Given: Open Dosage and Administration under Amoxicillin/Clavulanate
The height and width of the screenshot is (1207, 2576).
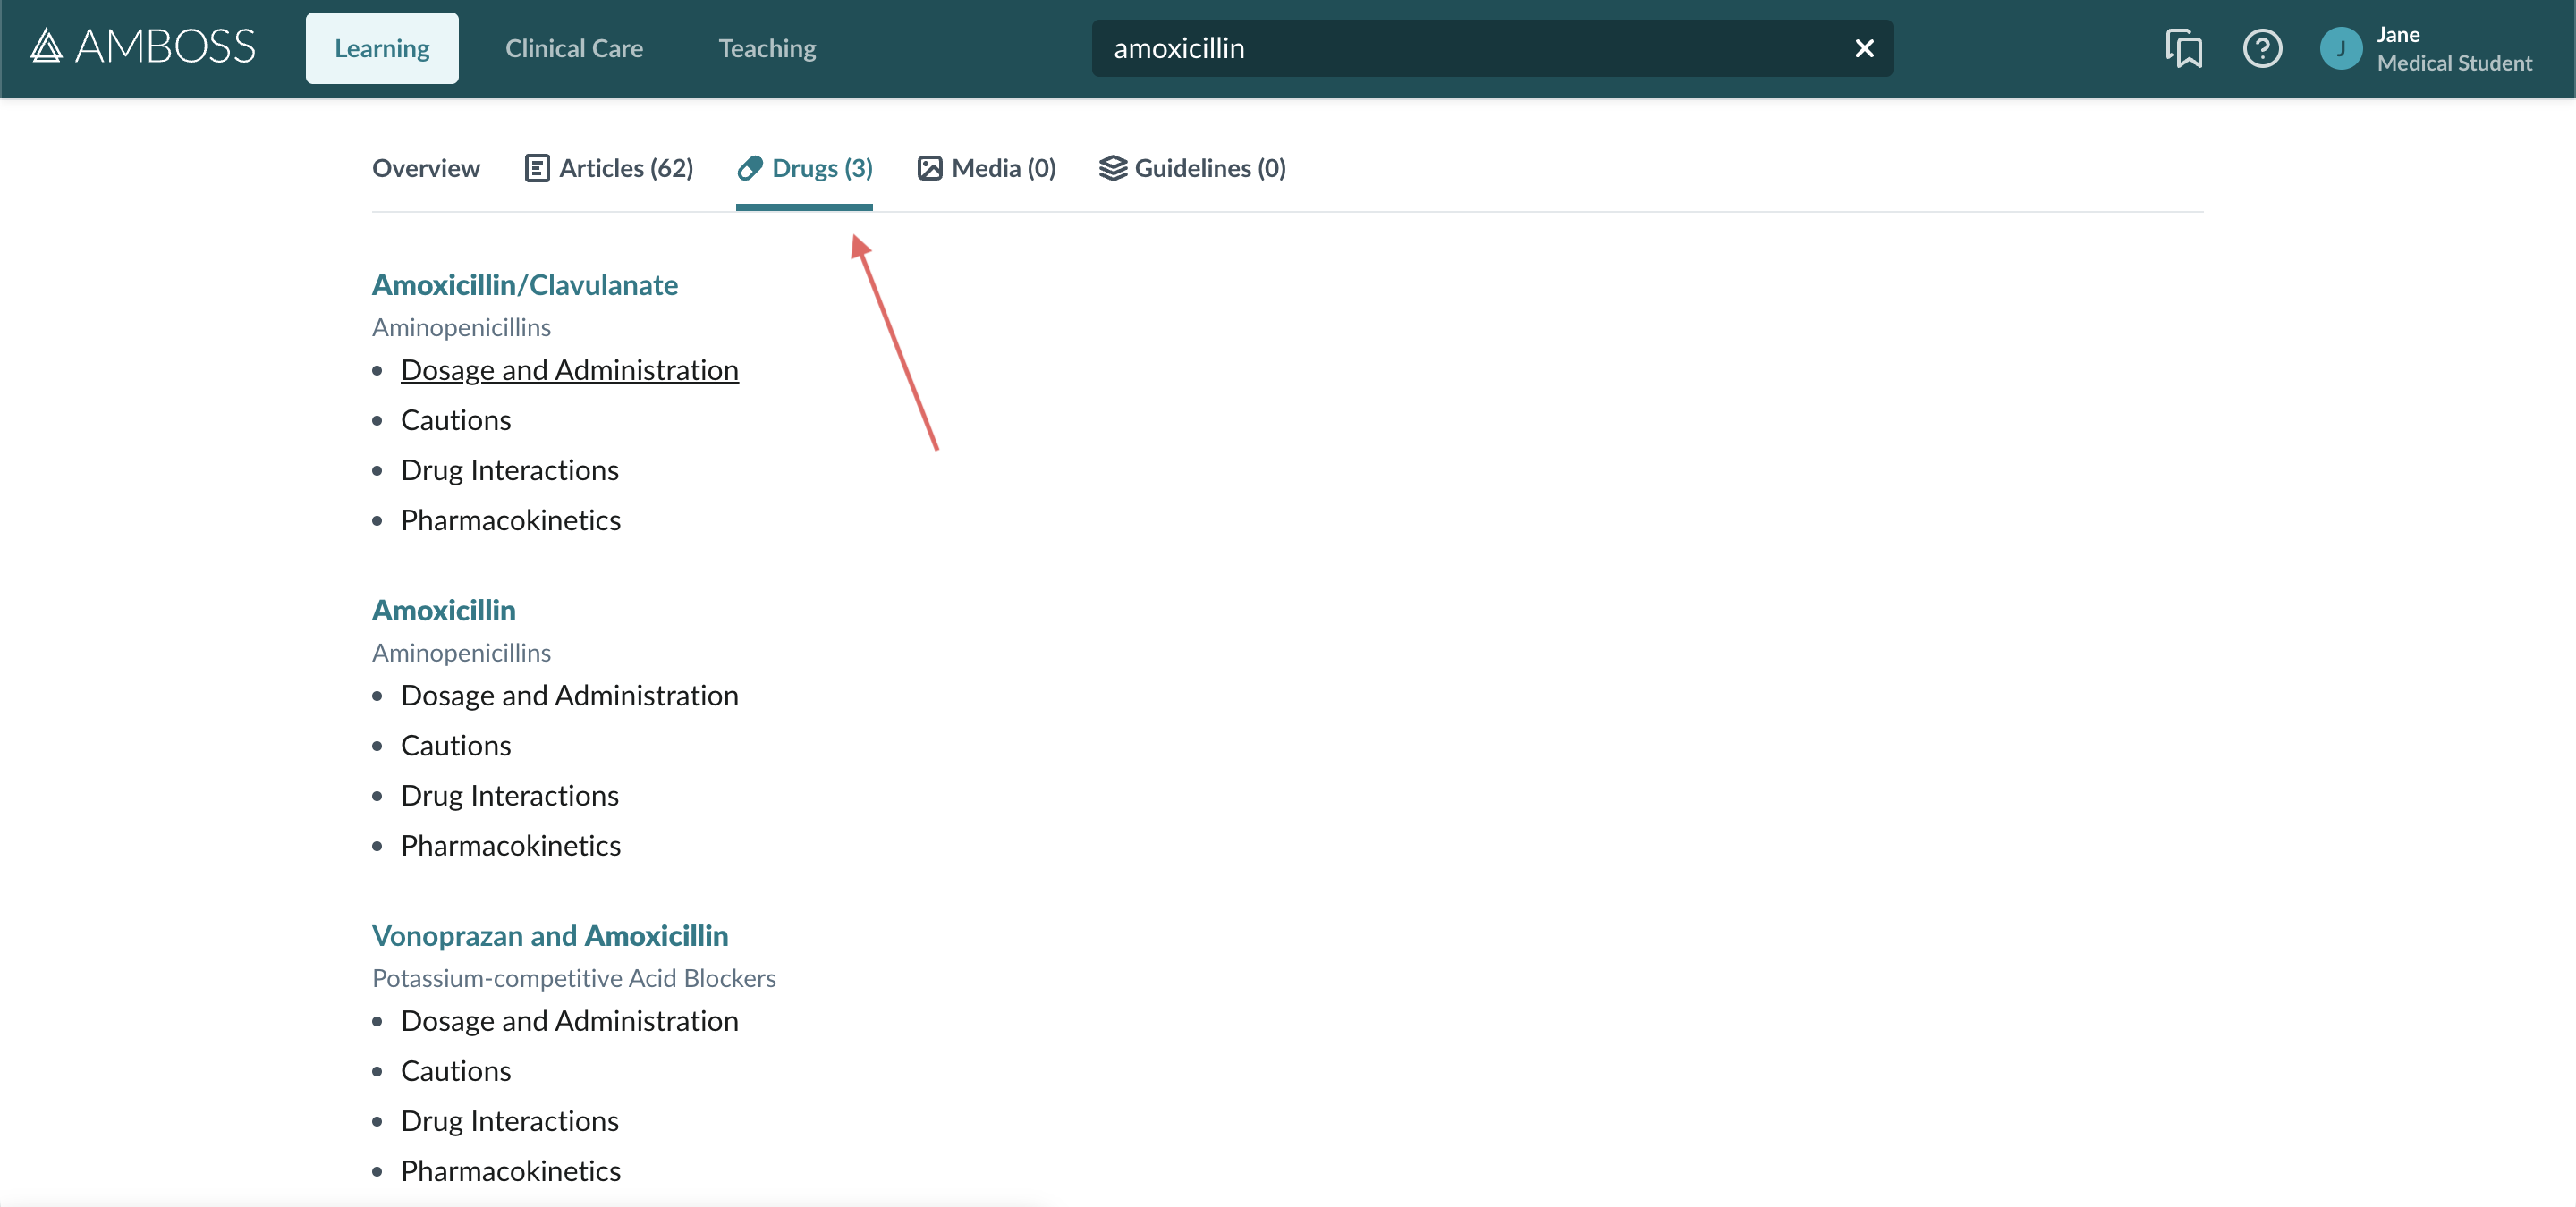Looking at the screenshot, I should 570,369.
